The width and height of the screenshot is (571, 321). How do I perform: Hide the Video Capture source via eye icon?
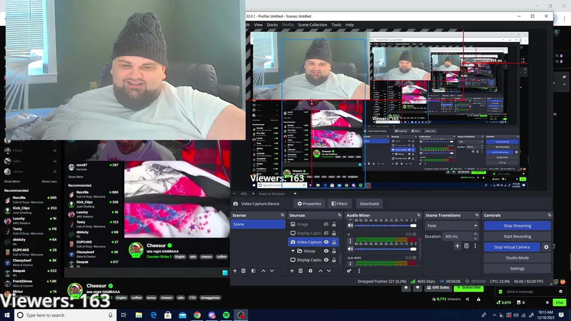[x=326, y=242]
